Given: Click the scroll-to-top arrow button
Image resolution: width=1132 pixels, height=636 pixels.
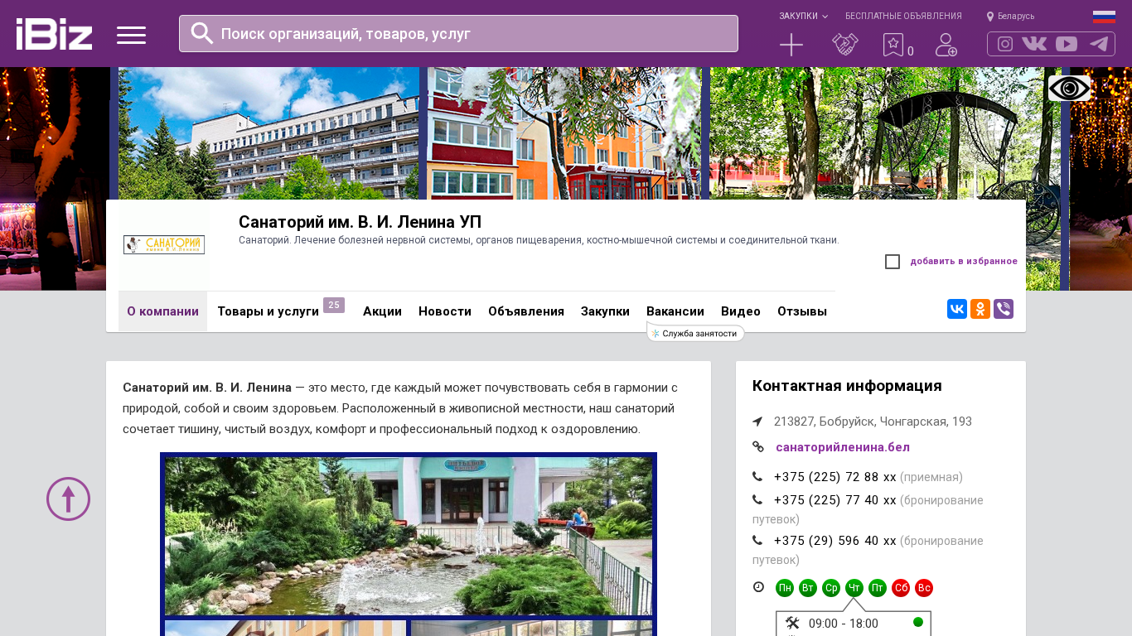Looking at the screenshot, I should [x=68, y=499].
